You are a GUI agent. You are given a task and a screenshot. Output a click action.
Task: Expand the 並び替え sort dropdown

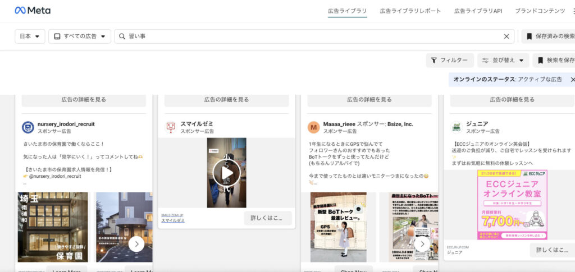click(x=502, y=61)
